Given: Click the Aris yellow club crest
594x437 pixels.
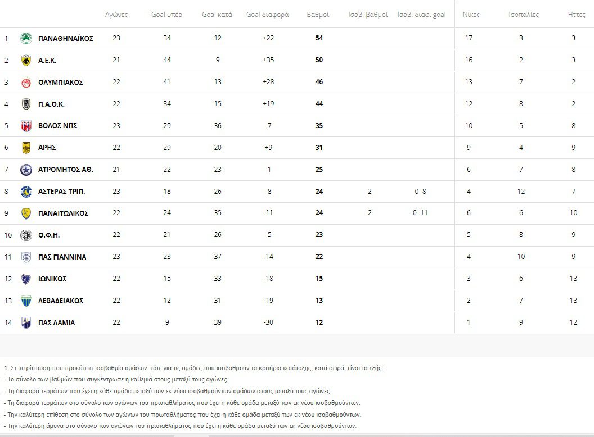Looking at the screenshot, I should (x=26, y=148).
